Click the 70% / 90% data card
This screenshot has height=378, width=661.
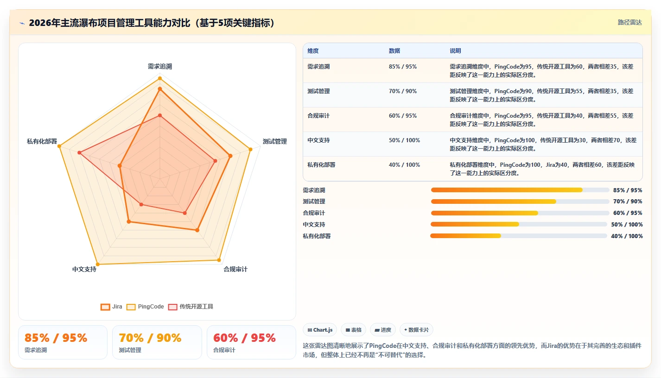click(157, 342)
